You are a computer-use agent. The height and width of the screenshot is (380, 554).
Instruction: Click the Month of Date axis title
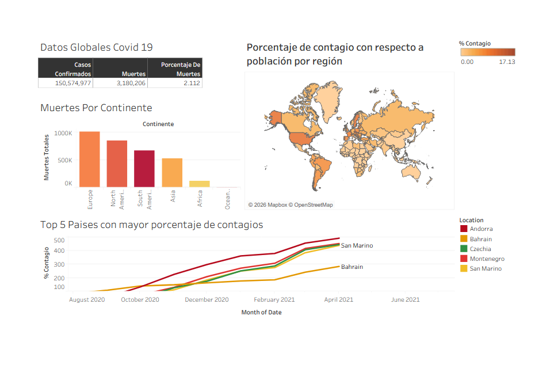pos(261,312)
